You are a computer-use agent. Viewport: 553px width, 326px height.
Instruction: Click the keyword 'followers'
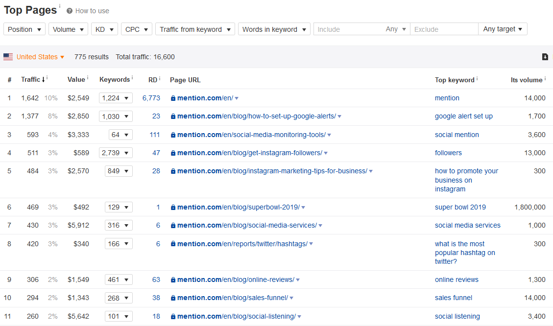tap(448, 153)
